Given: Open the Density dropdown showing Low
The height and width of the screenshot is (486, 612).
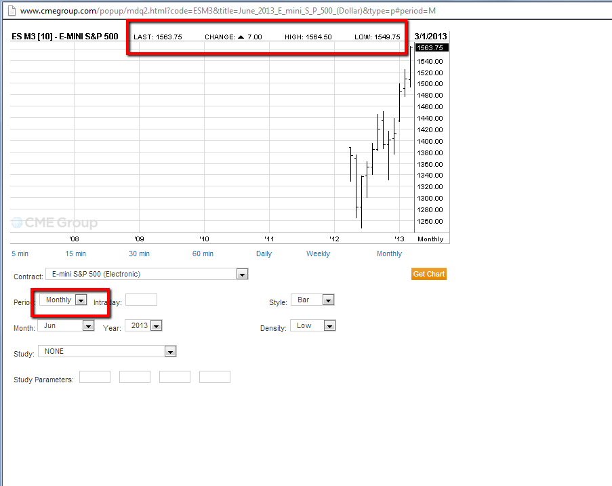Looking at the screenshot, I should point(312,325).
